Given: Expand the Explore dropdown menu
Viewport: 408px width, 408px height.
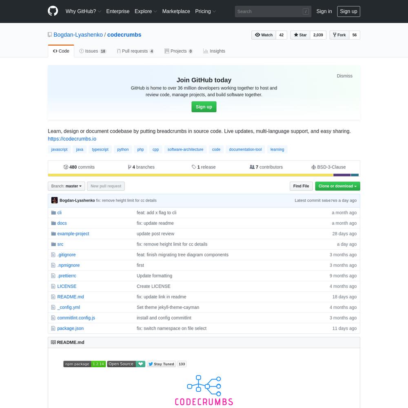Looking at the screenshot, I should point(146,11).
